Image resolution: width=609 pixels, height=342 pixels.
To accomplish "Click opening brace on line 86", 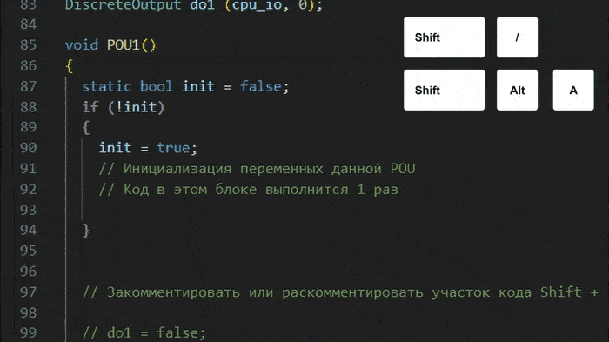I will (69, 65).
